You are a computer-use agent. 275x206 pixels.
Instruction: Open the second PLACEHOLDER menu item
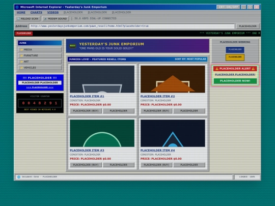click(x=97, y=12)
